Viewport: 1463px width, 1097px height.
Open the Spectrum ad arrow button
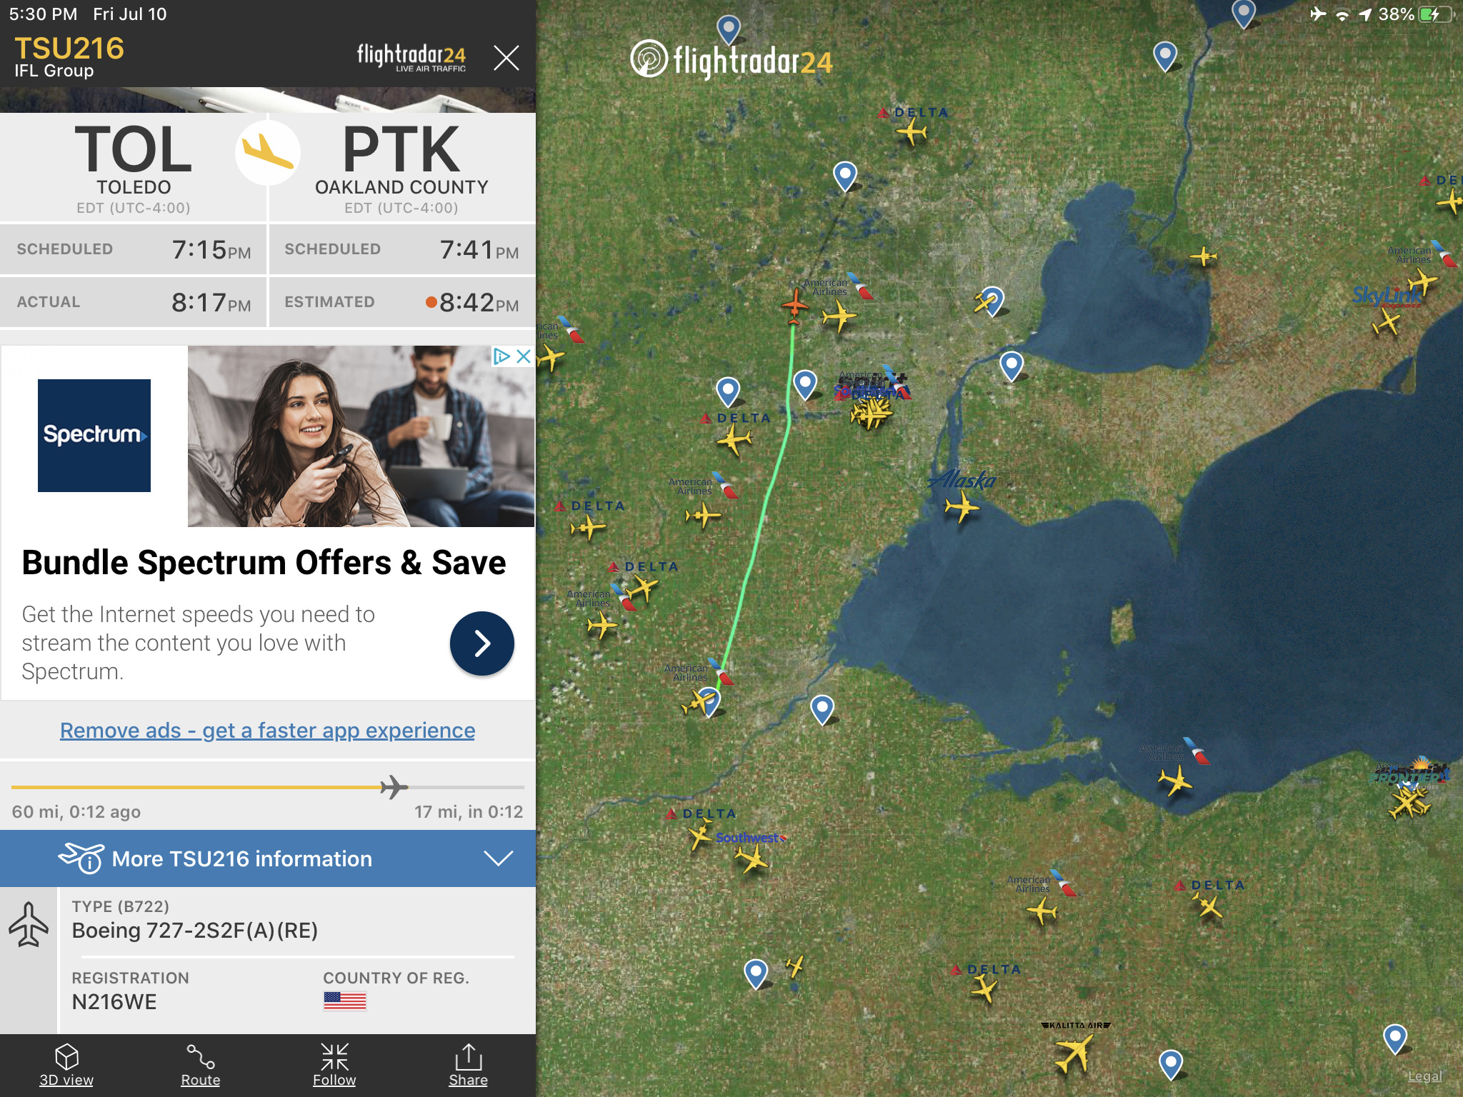coord(482,643)
